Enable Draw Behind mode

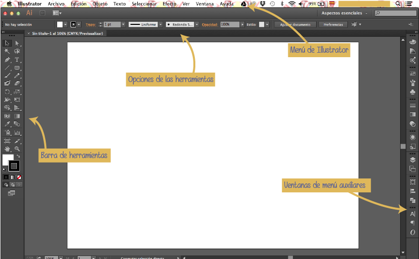12,184
